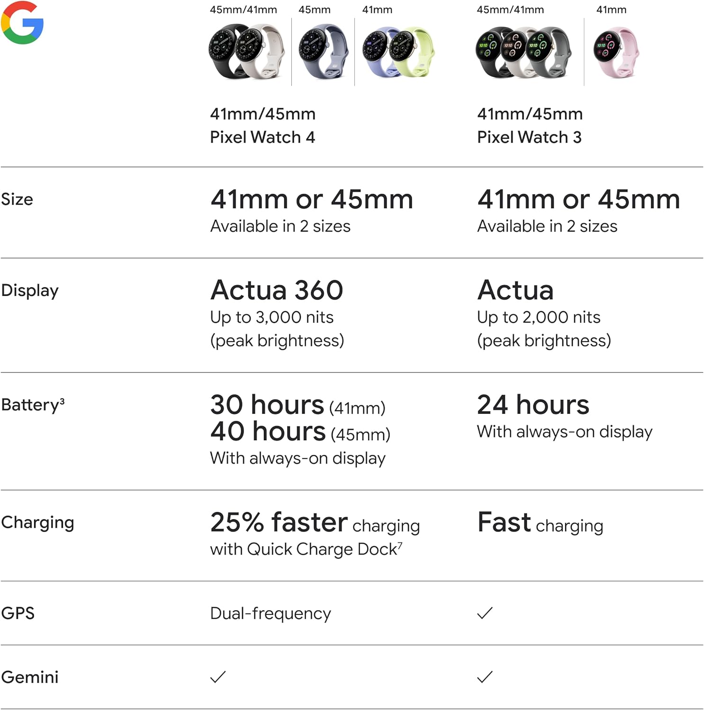
Task: Click the Charging row label
Action: [x=37, y=522]
